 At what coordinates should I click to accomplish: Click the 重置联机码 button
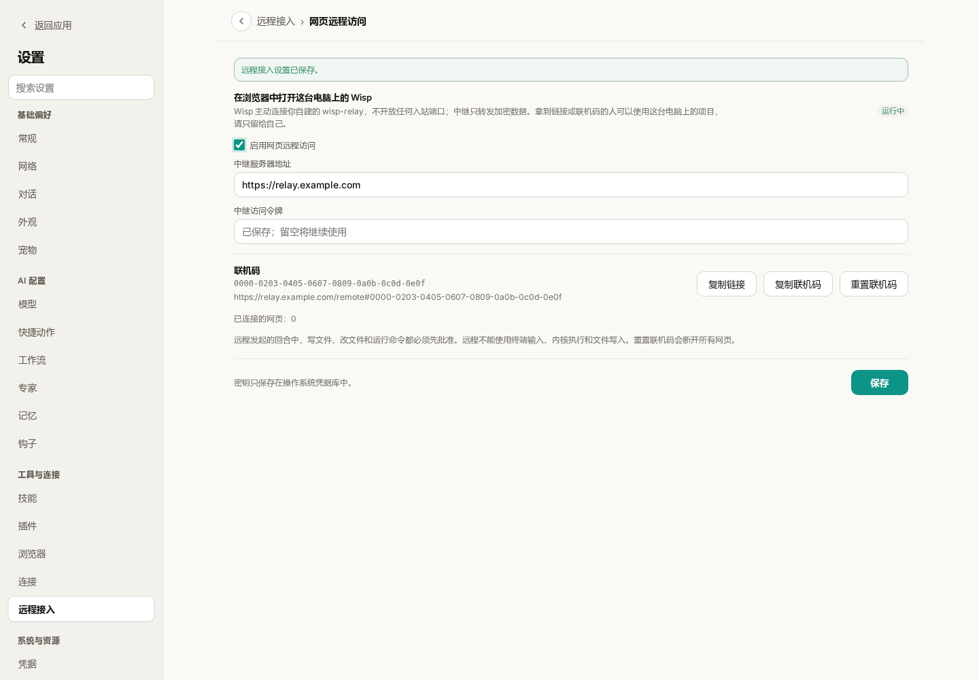click(x=874, y=284)
